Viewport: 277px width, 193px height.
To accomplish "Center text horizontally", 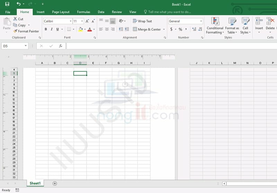I will [107, 29].
